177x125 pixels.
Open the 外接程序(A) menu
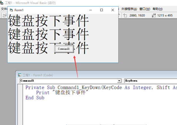[129, 9]
